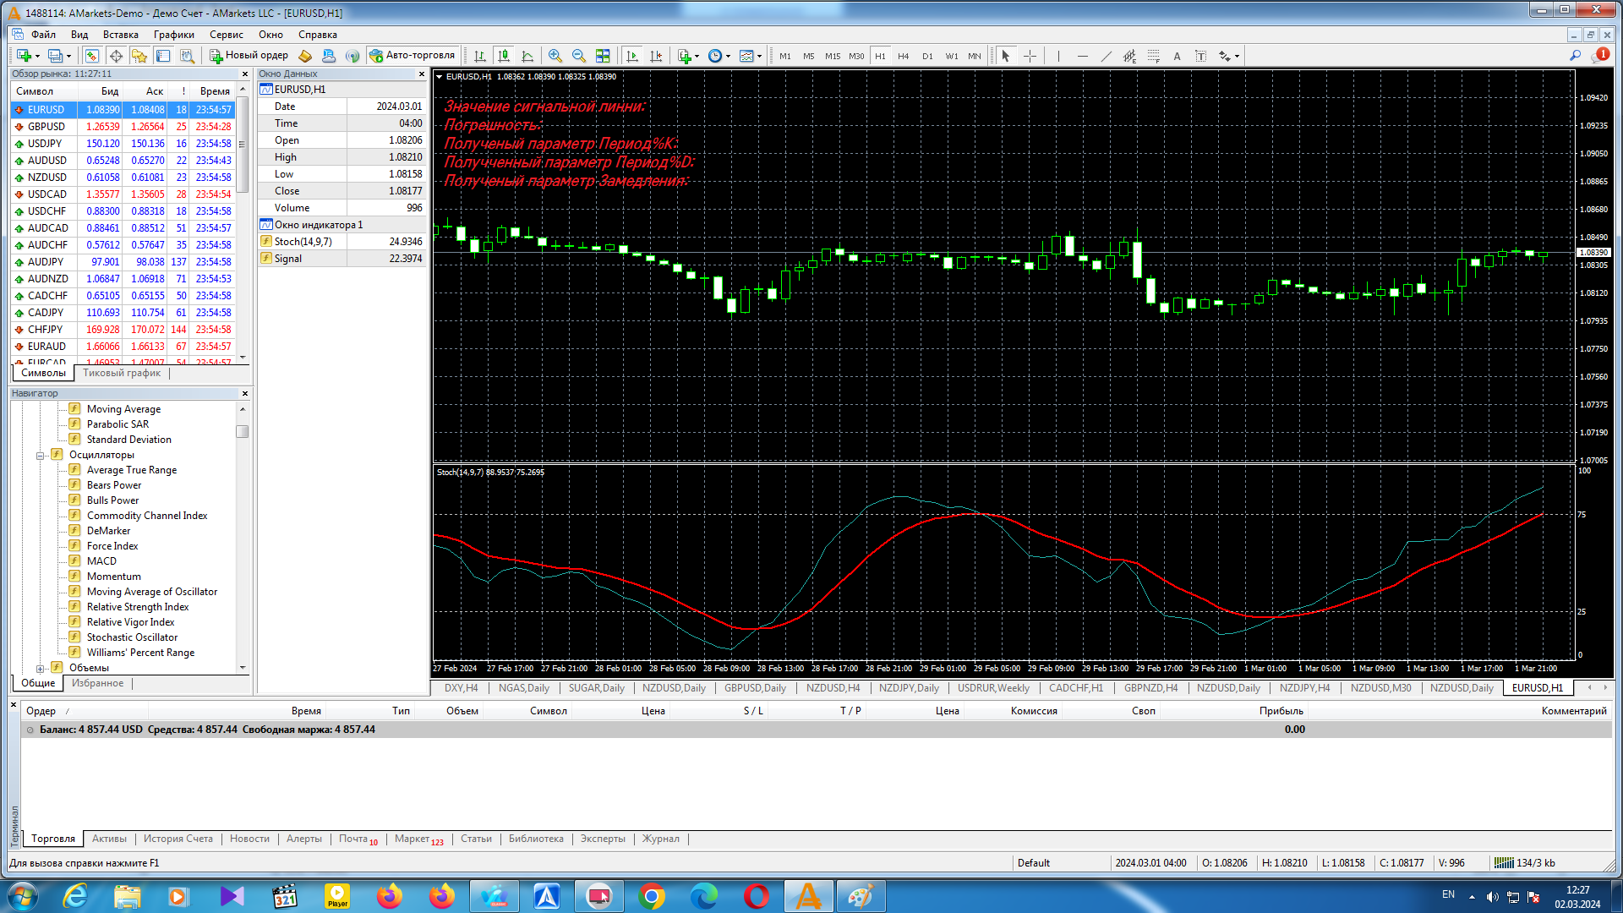
Task: Click the zoom out chart icon
Action: pos(579,56)
